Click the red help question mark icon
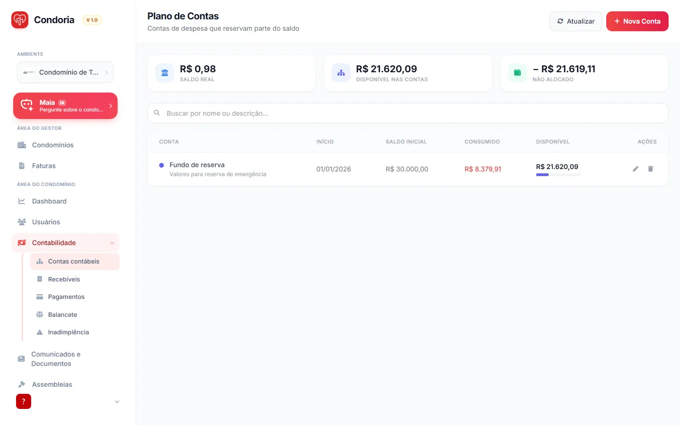This screenshot has height=425, width=680. coord(24,401)
